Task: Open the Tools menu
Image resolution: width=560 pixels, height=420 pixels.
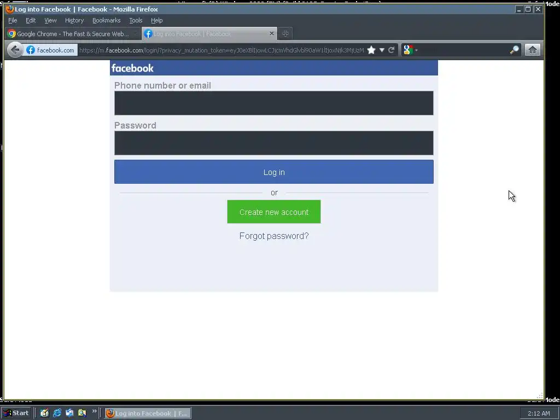Action: pos(136,20)
